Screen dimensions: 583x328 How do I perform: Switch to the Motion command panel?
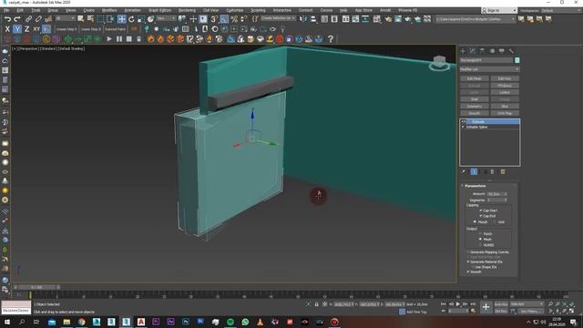click(492, 51)
